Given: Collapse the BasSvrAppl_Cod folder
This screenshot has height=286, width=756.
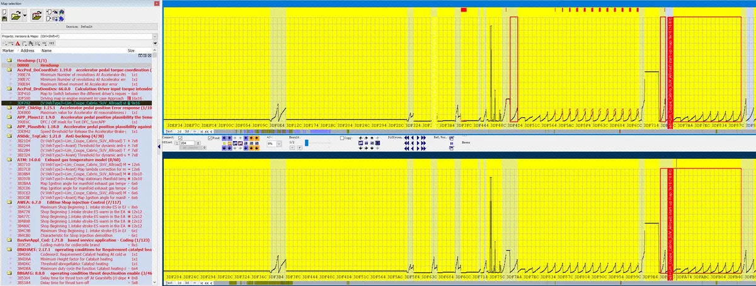Looking at the screenshot, I should tap(9, 241).
